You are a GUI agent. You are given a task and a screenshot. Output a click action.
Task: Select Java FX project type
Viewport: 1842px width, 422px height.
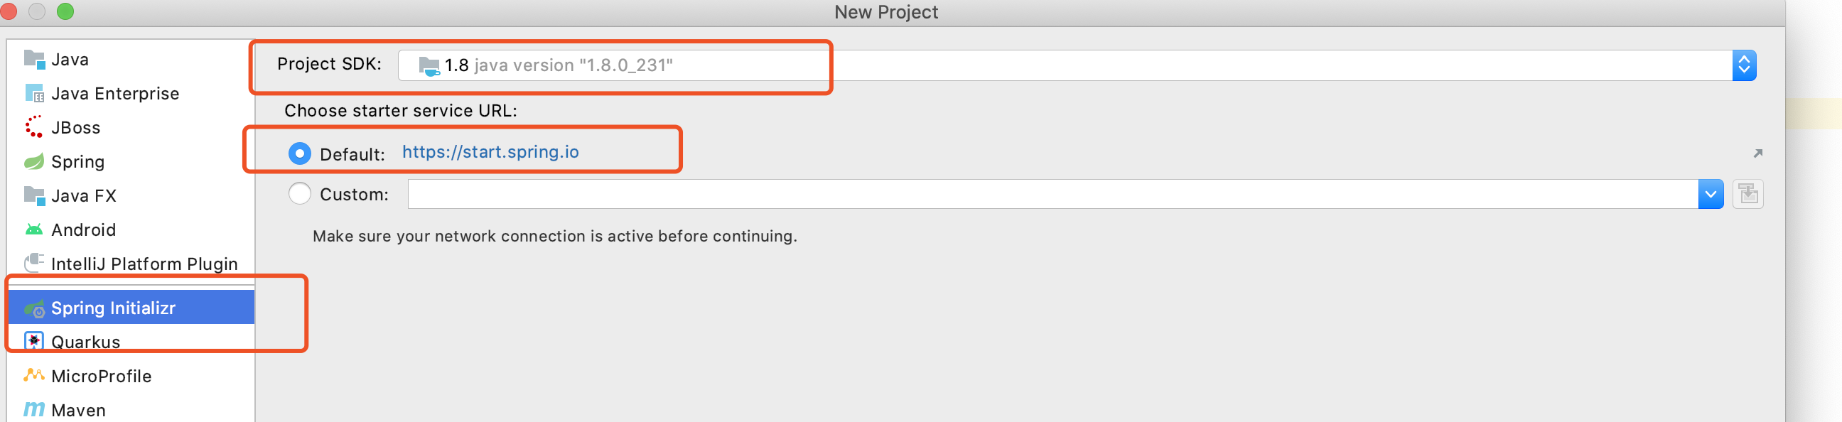pyautogui.click(x=83, y=196)
